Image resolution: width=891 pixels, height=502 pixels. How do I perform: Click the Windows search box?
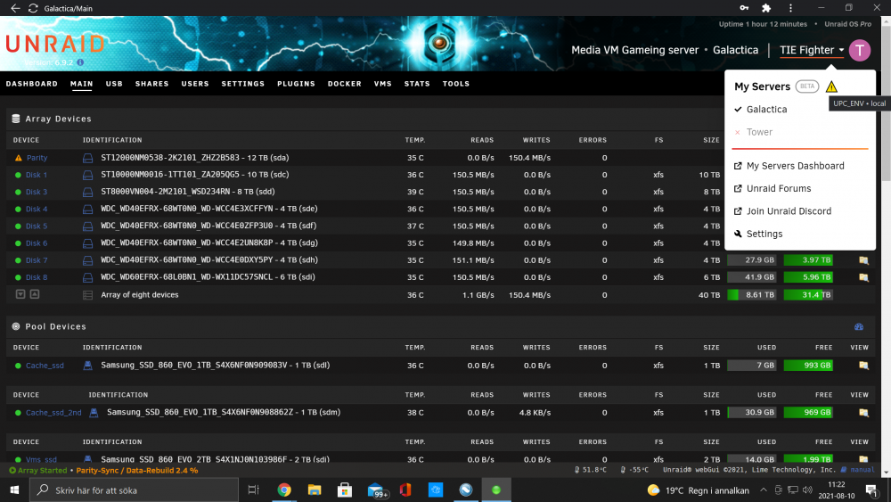[x=135, y=490]
